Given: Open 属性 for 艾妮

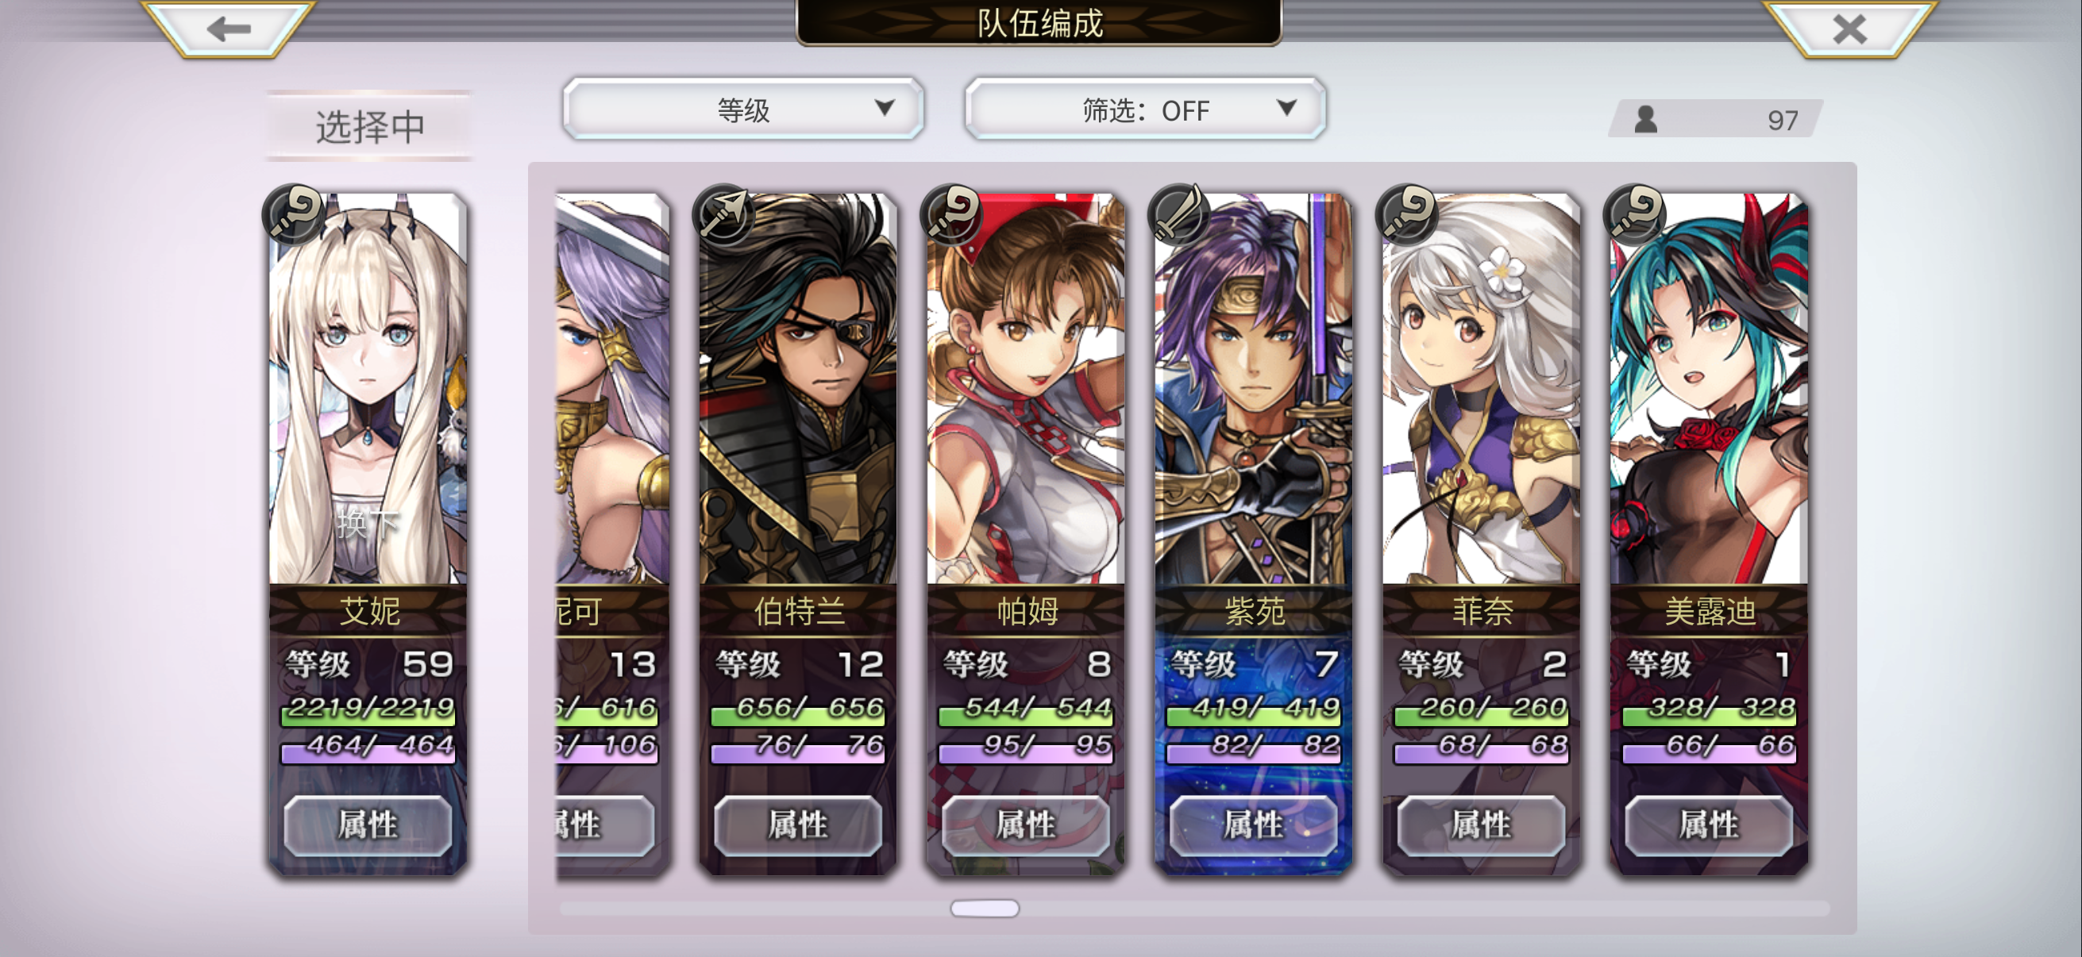Looking at the screenshot, I should (x=368, y=825).
